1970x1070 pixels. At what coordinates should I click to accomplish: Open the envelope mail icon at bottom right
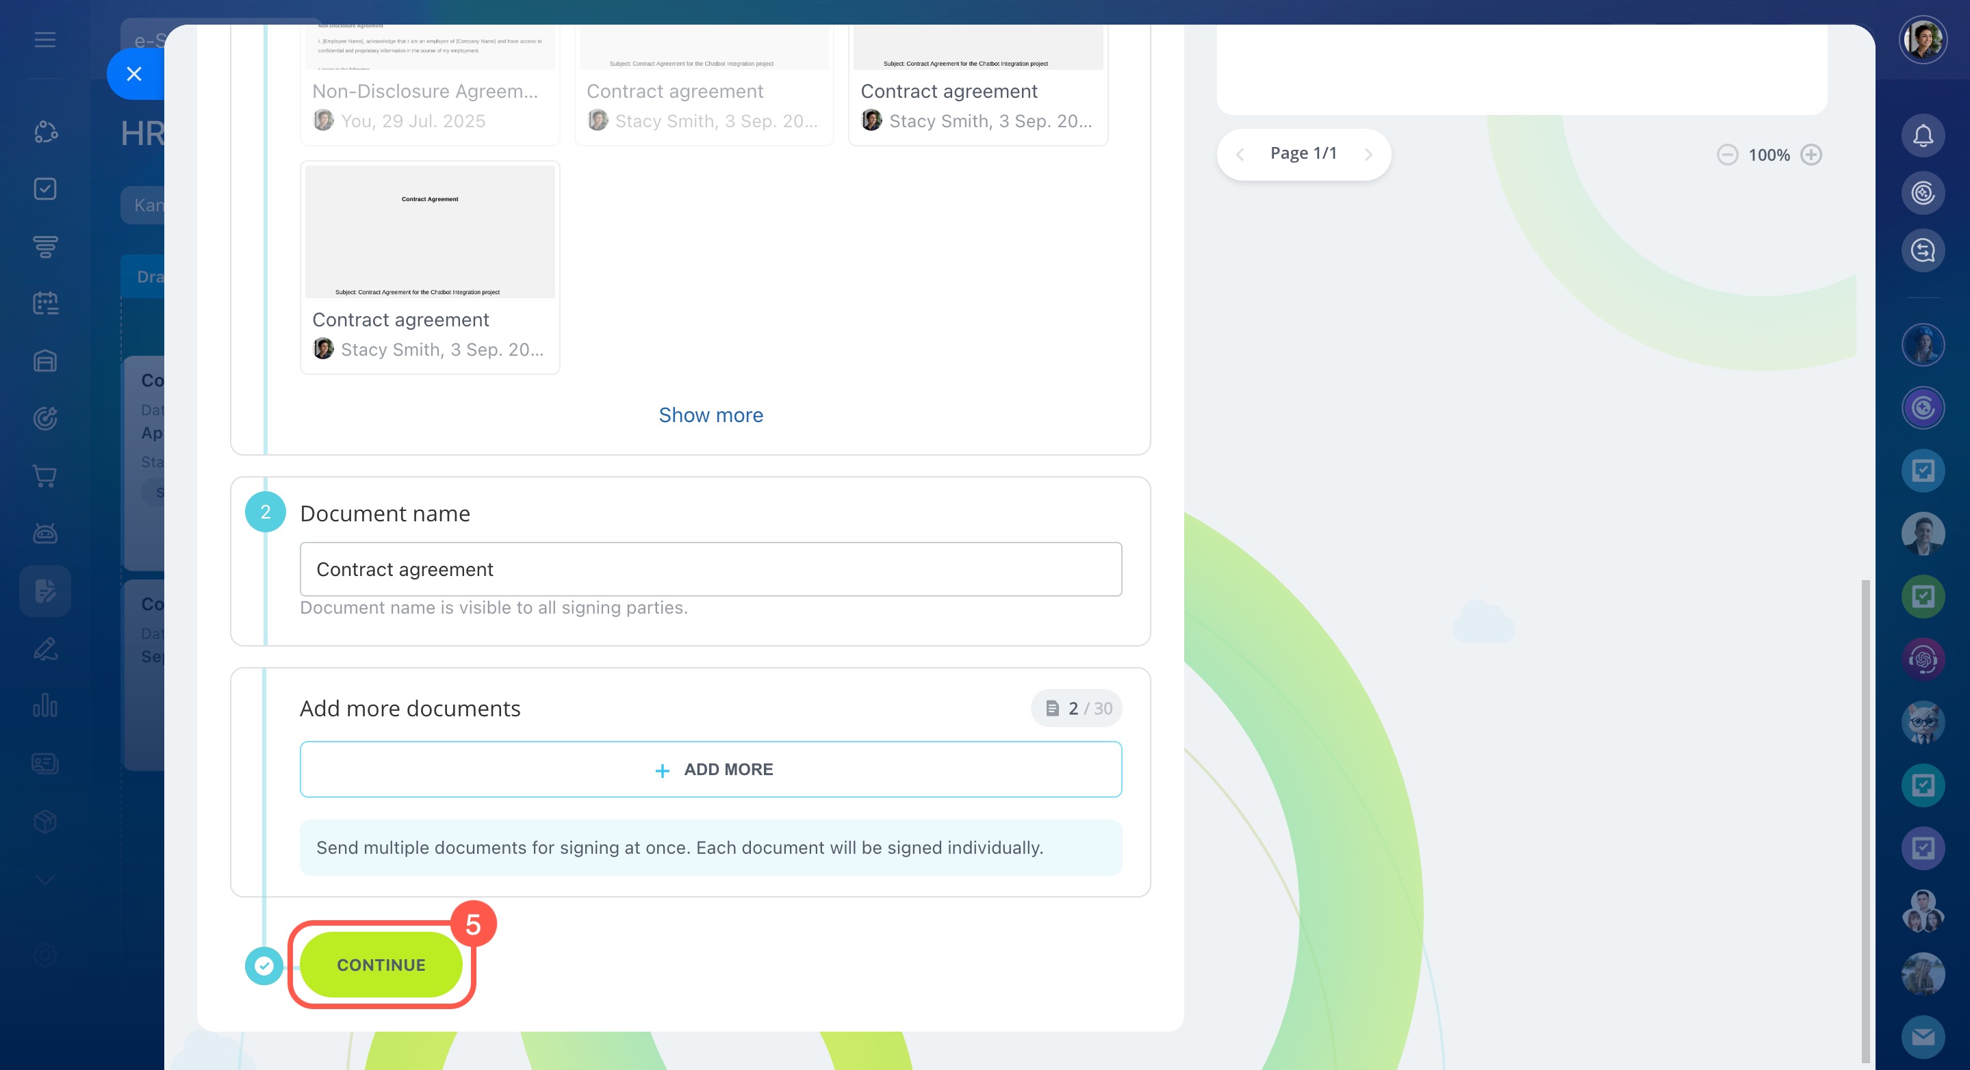(1923, 1037)
